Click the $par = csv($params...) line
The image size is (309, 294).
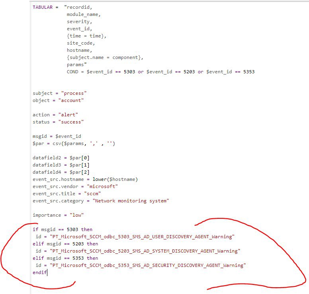74,143
